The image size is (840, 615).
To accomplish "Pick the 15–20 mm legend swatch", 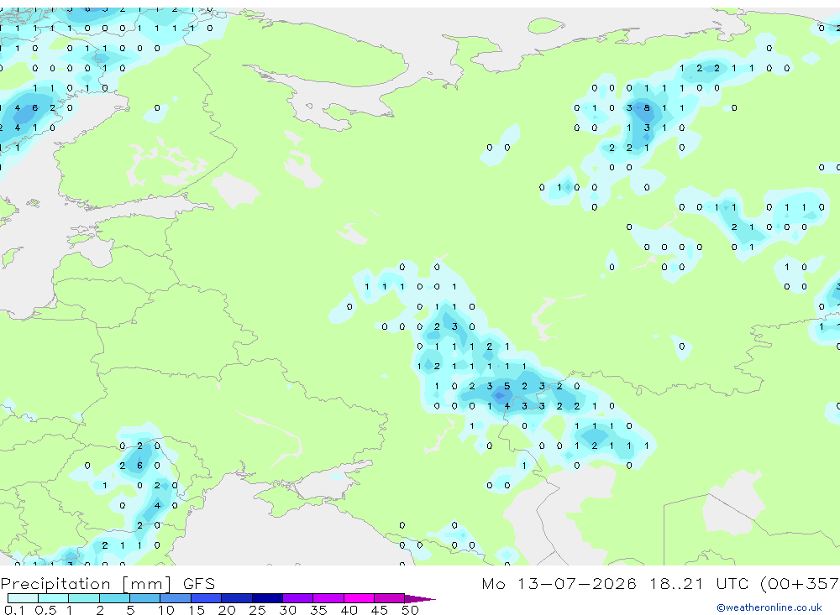I will point(207,598).
